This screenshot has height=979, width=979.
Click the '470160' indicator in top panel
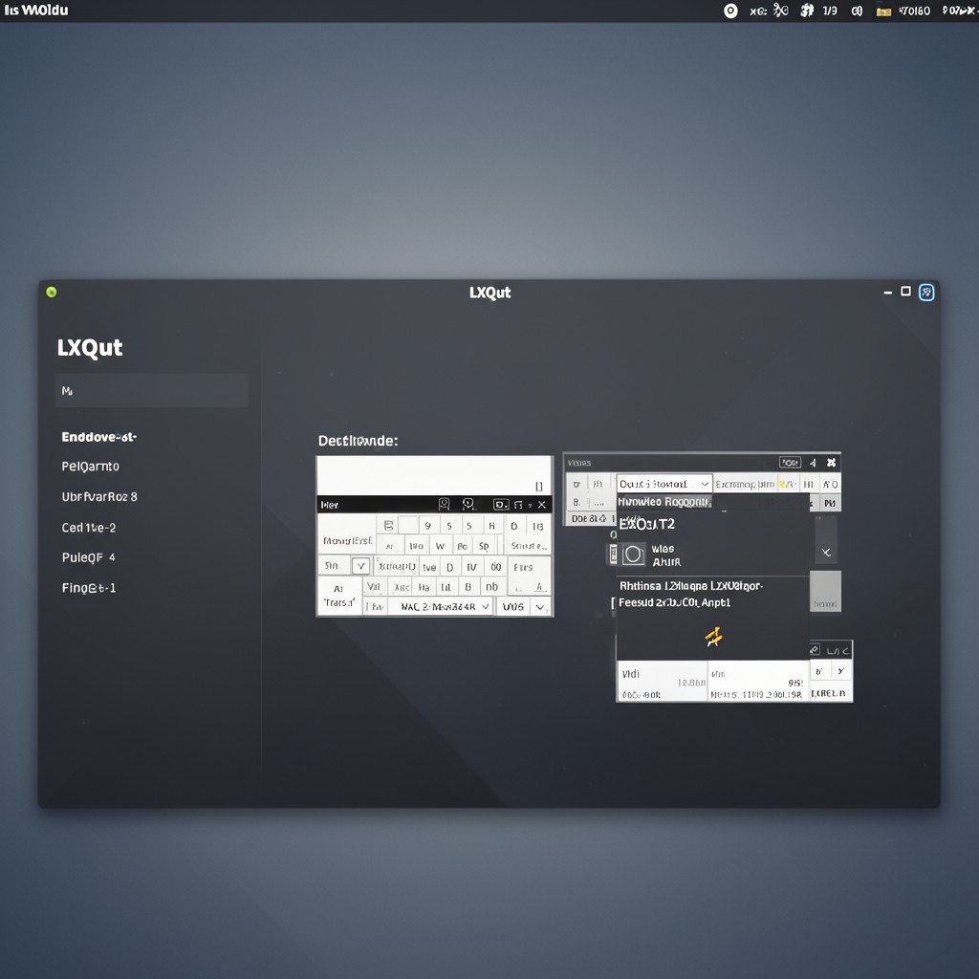point(915,11)
